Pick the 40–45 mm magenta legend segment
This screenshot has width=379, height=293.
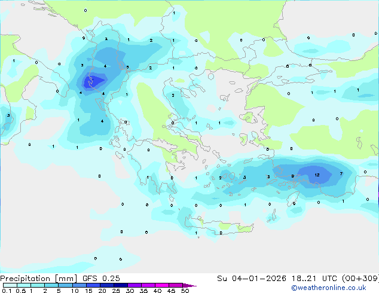coord(162,285)
